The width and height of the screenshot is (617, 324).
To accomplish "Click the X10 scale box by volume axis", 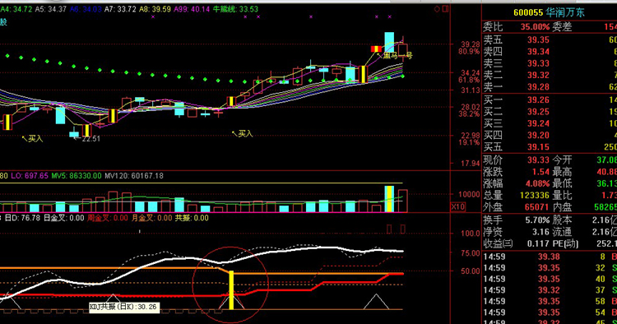I will [457, 206].
